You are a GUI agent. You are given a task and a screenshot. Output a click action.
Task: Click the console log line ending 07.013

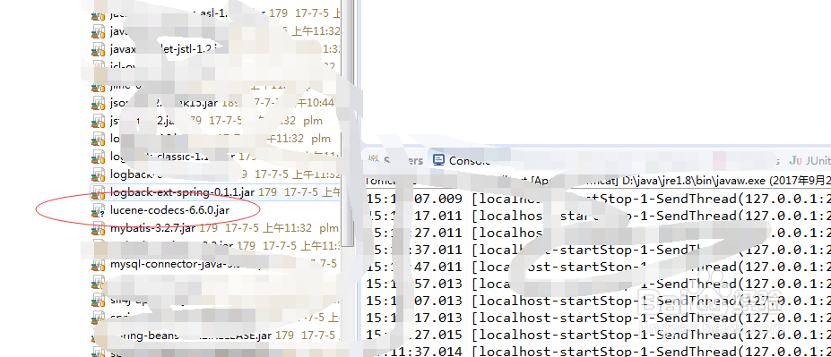click(x=598, y=301)
